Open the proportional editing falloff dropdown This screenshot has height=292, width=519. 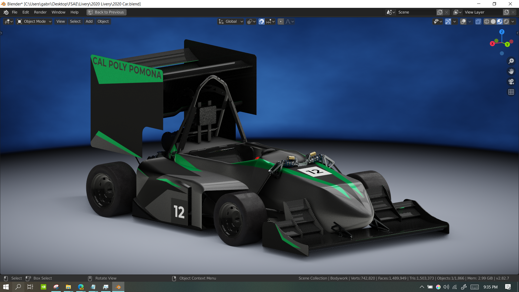(290, 21)
